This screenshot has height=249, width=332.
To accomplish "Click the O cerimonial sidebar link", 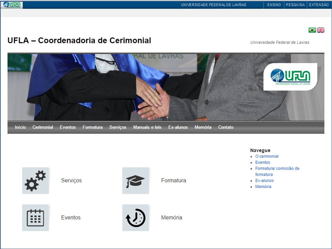I will [267, 156].
